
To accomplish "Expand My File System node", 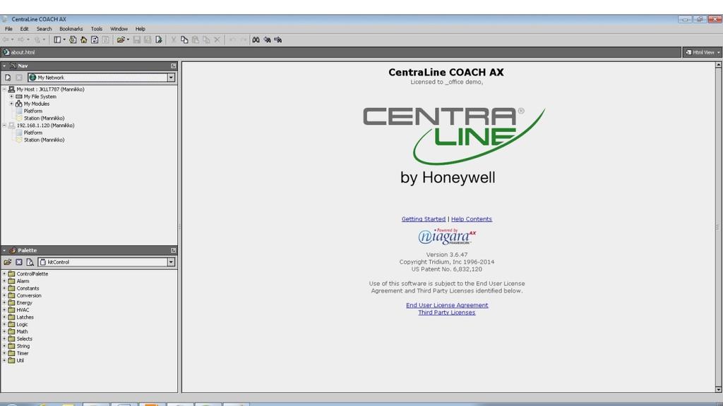I will pyautogui.click(x=11, y=97).
